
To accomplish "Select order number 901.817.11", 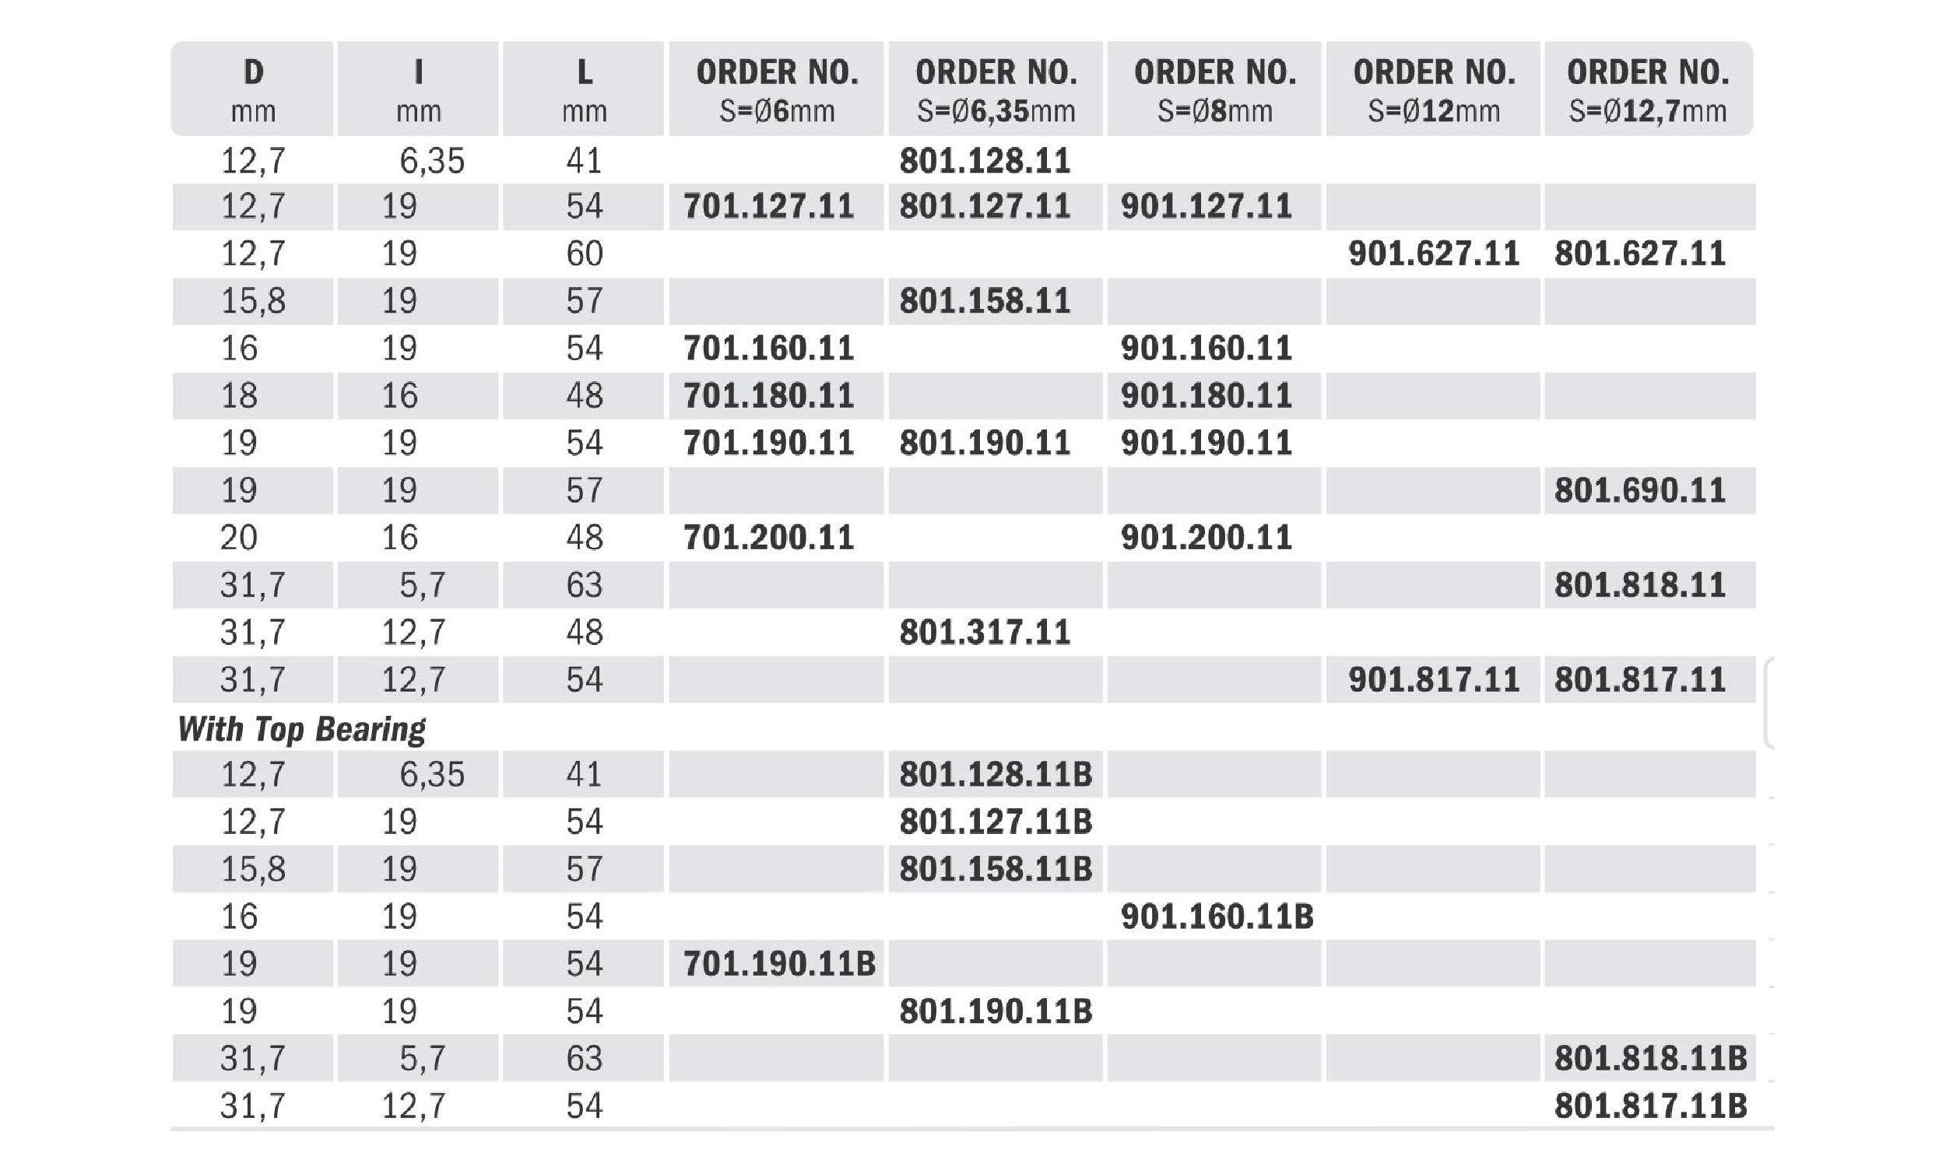I will (1433, 679).
